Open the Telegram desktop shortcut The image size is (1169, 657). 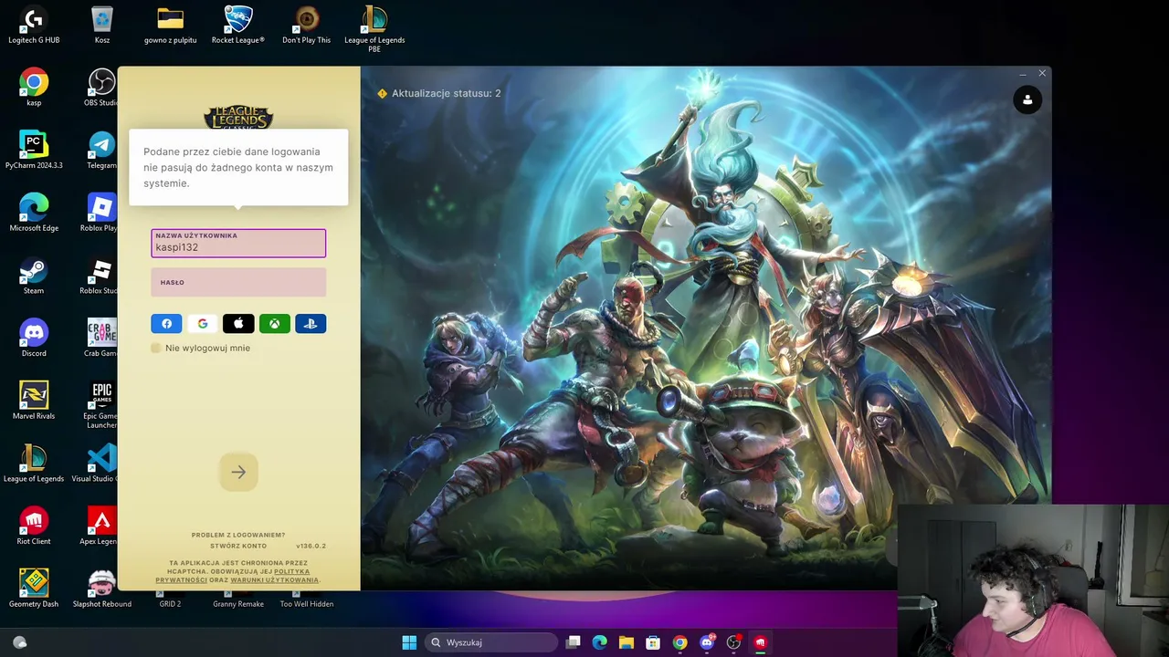coord(100,151)
